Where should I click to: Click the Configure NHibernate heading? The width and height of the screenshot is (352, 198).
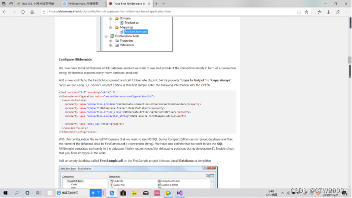pos(75,59)
